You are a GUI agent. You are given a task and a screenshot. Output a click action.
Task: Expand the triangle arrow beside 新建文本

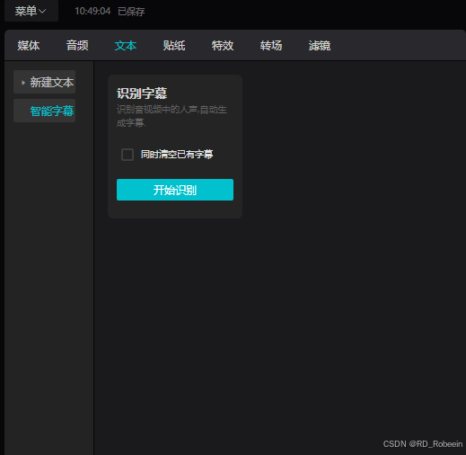coord(23,83)
